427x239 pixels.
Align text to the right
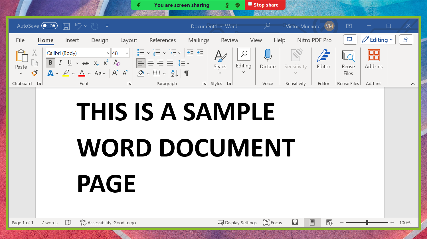tap(160, 63)
